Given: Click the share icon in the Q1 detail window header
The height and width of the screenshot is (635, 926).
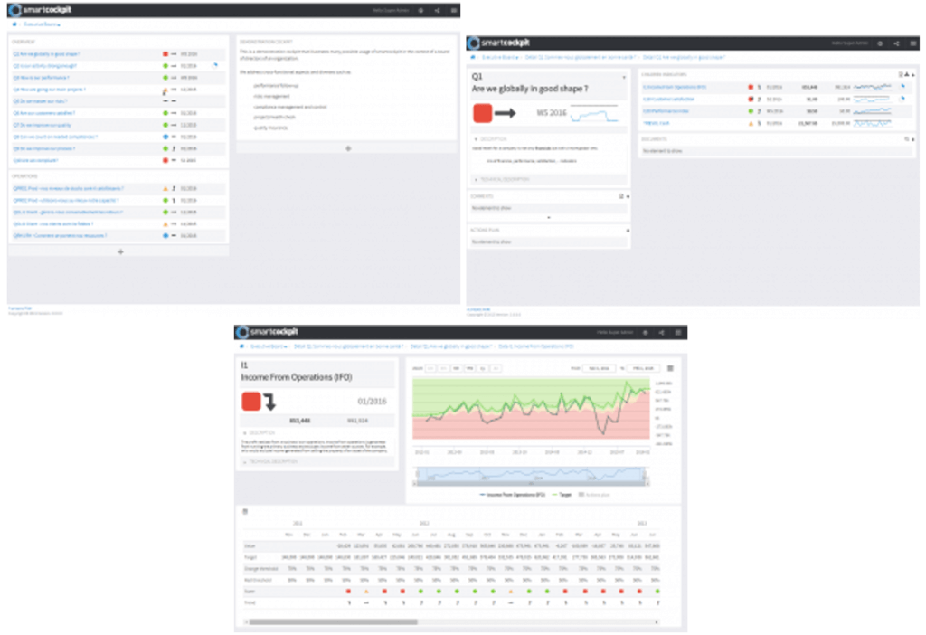Looking at the screenshot, I should click(896, 43).
